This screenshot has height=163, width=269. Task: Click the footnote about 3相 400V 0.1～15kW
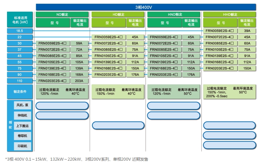click(x=77, y=159)
